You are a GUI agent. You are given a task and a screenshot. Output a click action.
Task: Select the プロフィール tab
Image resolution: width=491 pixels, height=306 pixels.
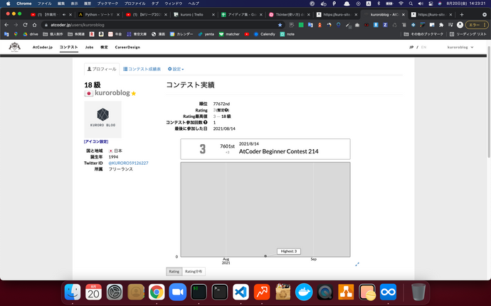[102, 69]
